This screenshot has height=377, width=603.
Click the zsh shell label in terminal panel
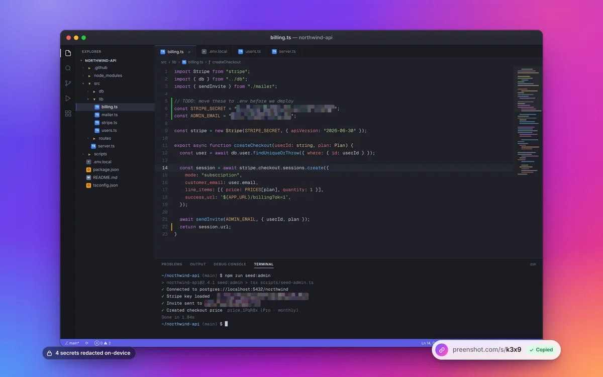533,264
